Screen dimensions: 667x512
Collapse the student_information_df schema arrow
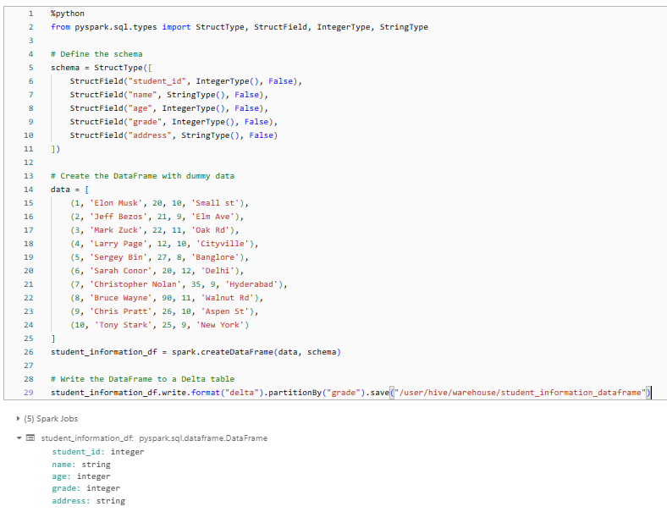(x=19, y=438)
